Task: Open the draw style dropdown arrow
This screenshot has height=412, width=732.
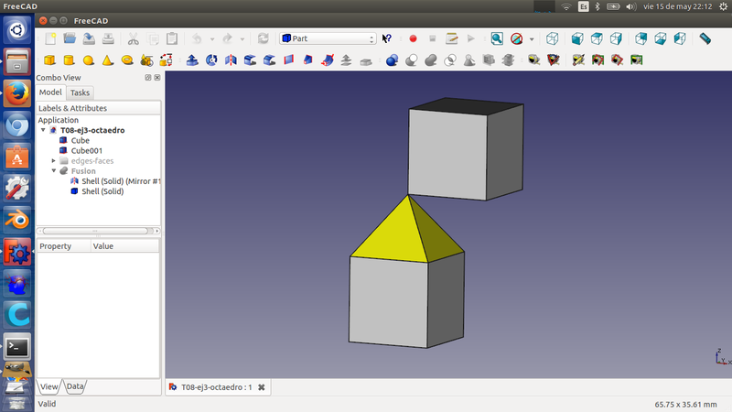Action: click(532, 38)
